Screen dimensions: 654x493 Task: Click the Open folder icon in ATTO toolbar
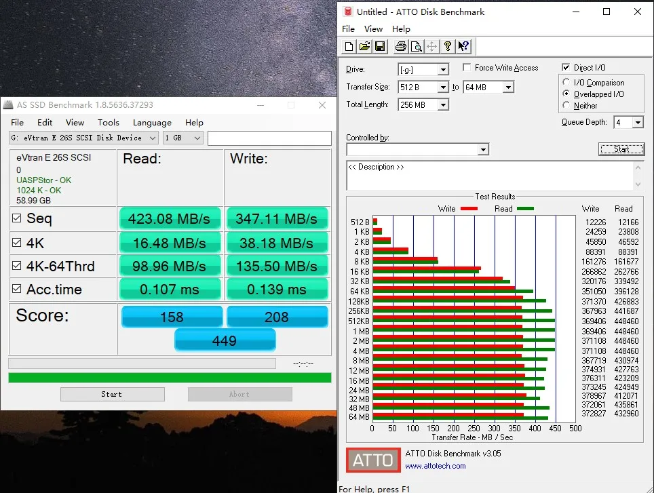pyautogui.click(x=364, y=46)
